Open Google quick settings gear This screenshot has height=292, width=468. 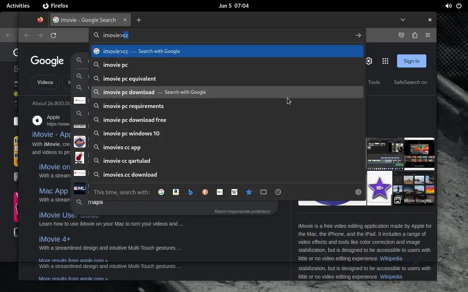point(369,61)
